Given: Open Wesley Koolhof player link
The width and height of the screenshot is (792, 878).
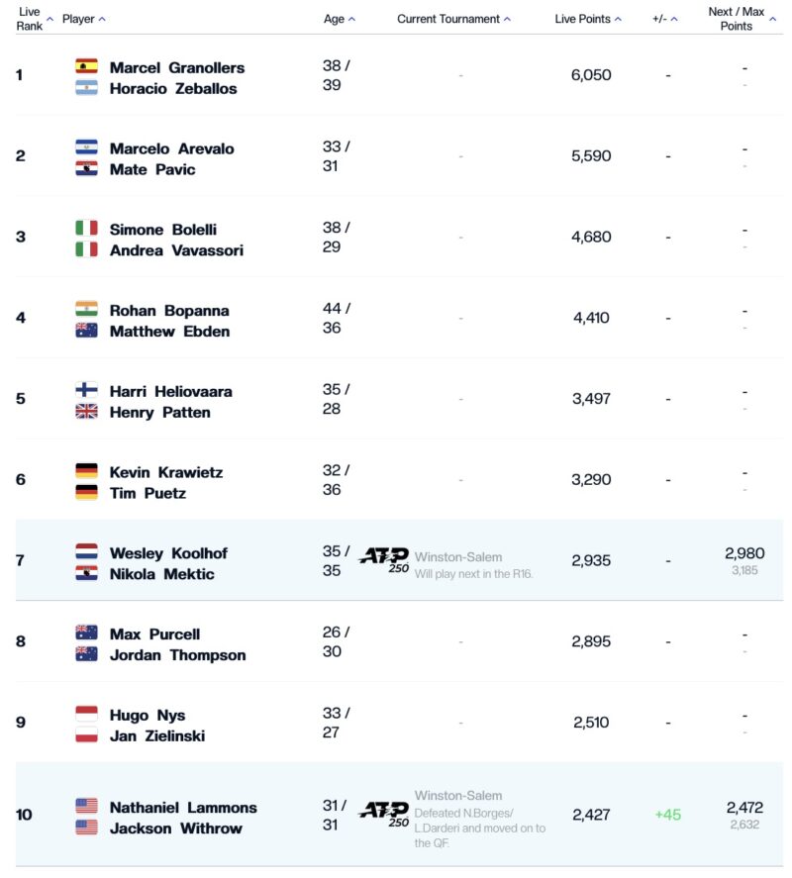Looking at the screenshot, I should coord(168,553).
